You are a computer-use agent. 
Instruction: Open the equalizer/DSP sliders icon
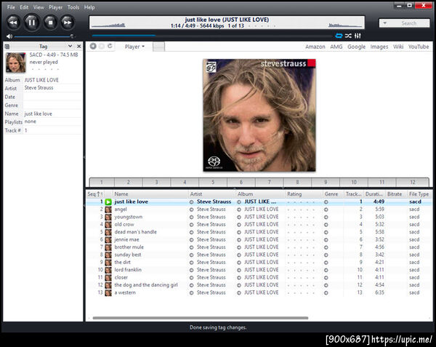(358, 36)
